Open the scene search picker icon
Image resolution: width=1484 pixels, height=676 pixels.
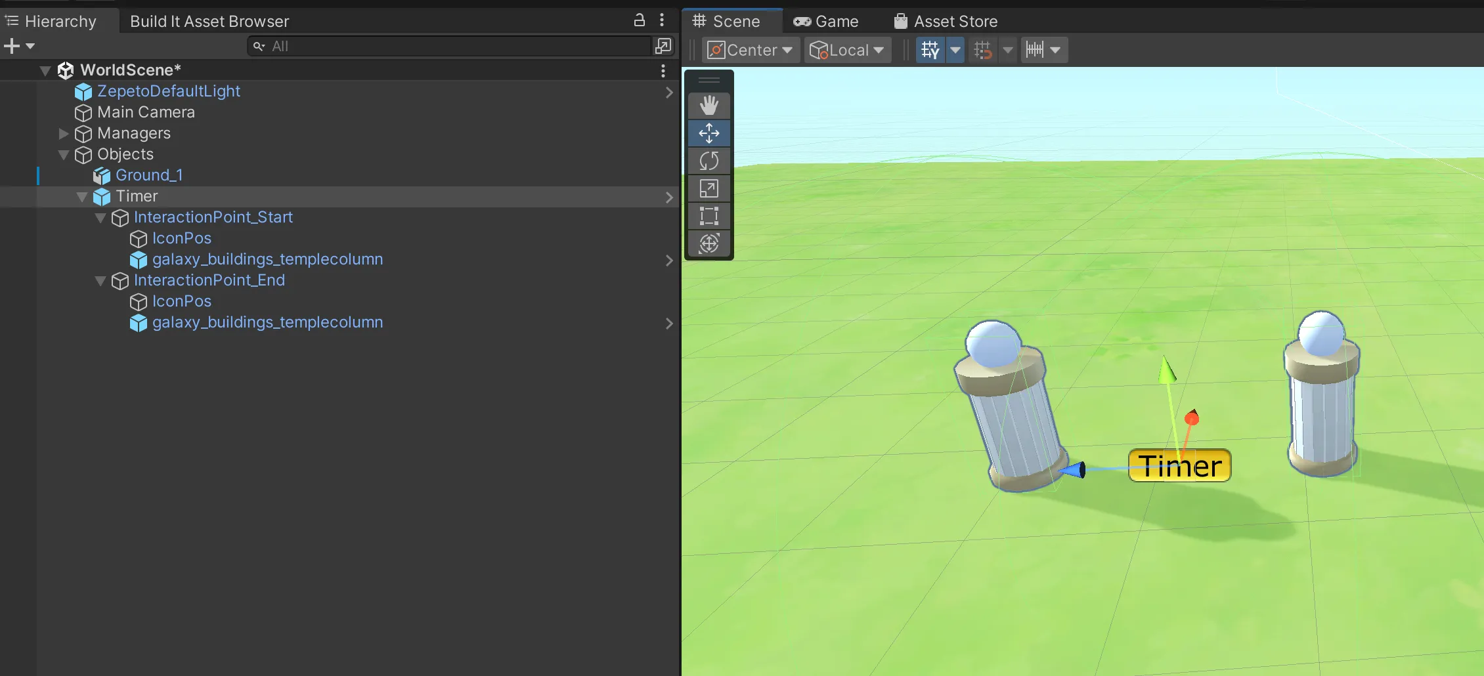point(663,46)
